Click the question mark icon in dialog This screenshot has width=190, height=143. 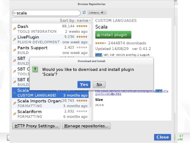[35, 69]
